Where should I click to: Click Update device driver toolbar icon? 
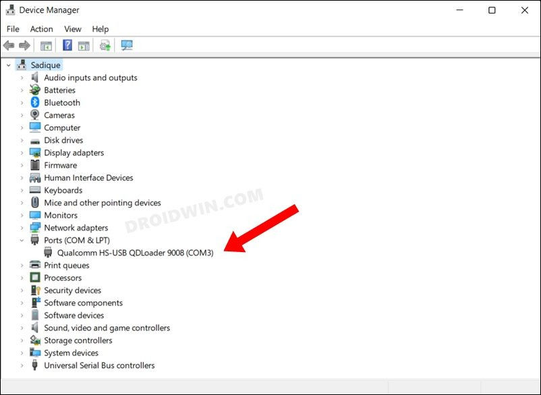105,45
